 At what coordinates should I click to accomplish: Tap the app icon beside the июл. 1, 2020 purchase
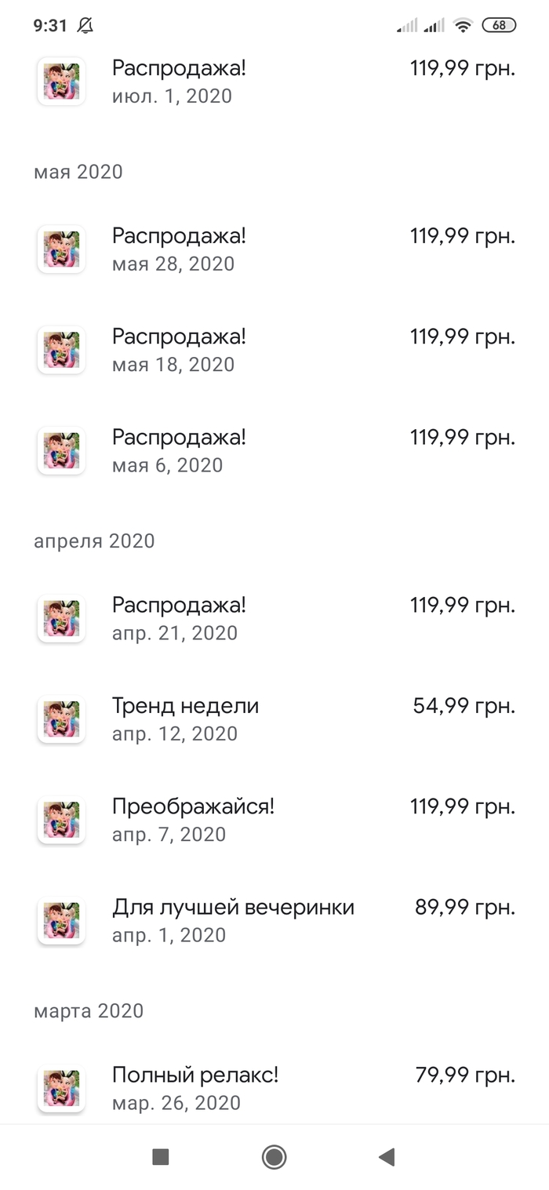(61, 82)
